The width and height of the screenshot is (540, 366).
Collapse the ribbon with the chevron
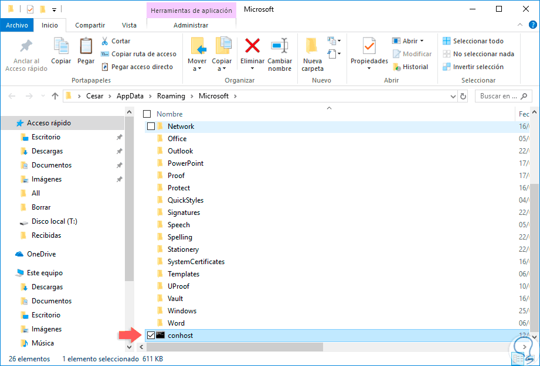coord(520,25)
